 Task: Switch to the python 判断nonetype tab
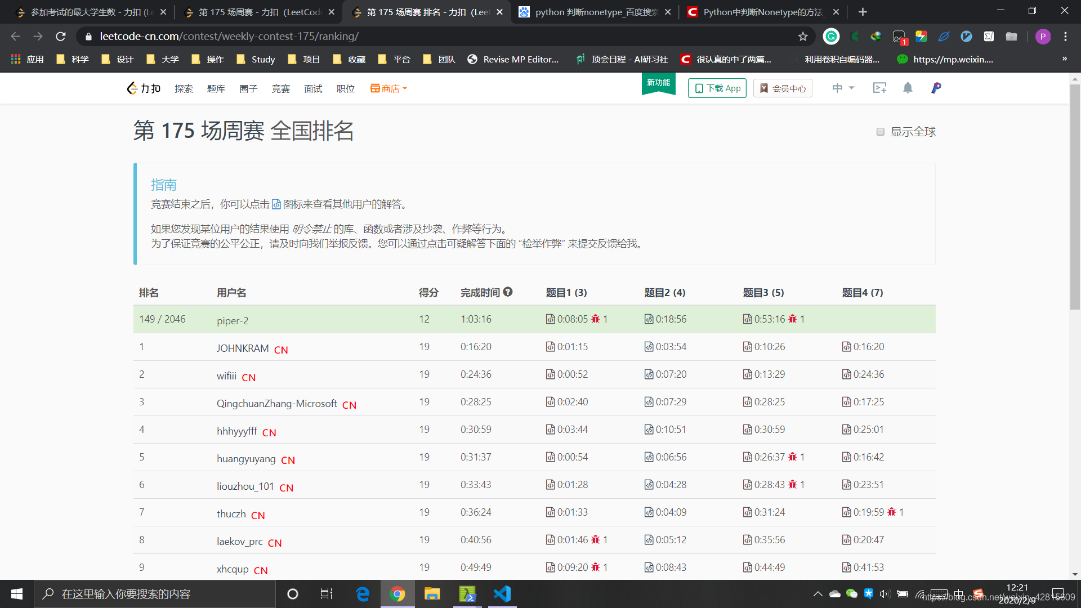[594, 12]
